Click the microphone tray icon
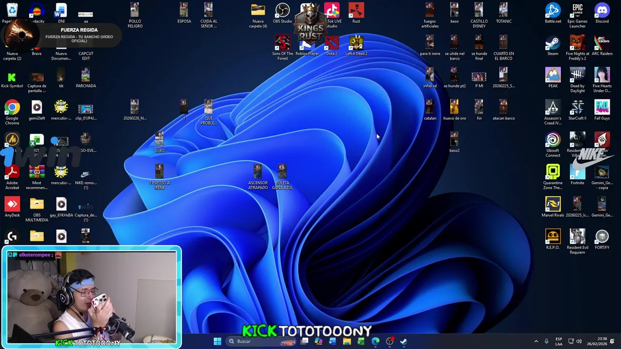 546,341
